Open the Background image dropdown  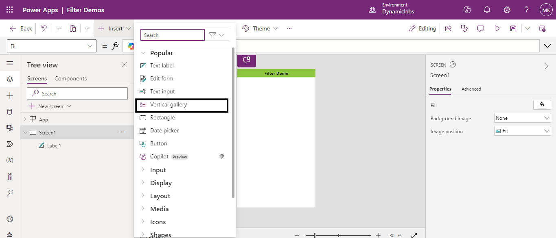click(522, 118)
